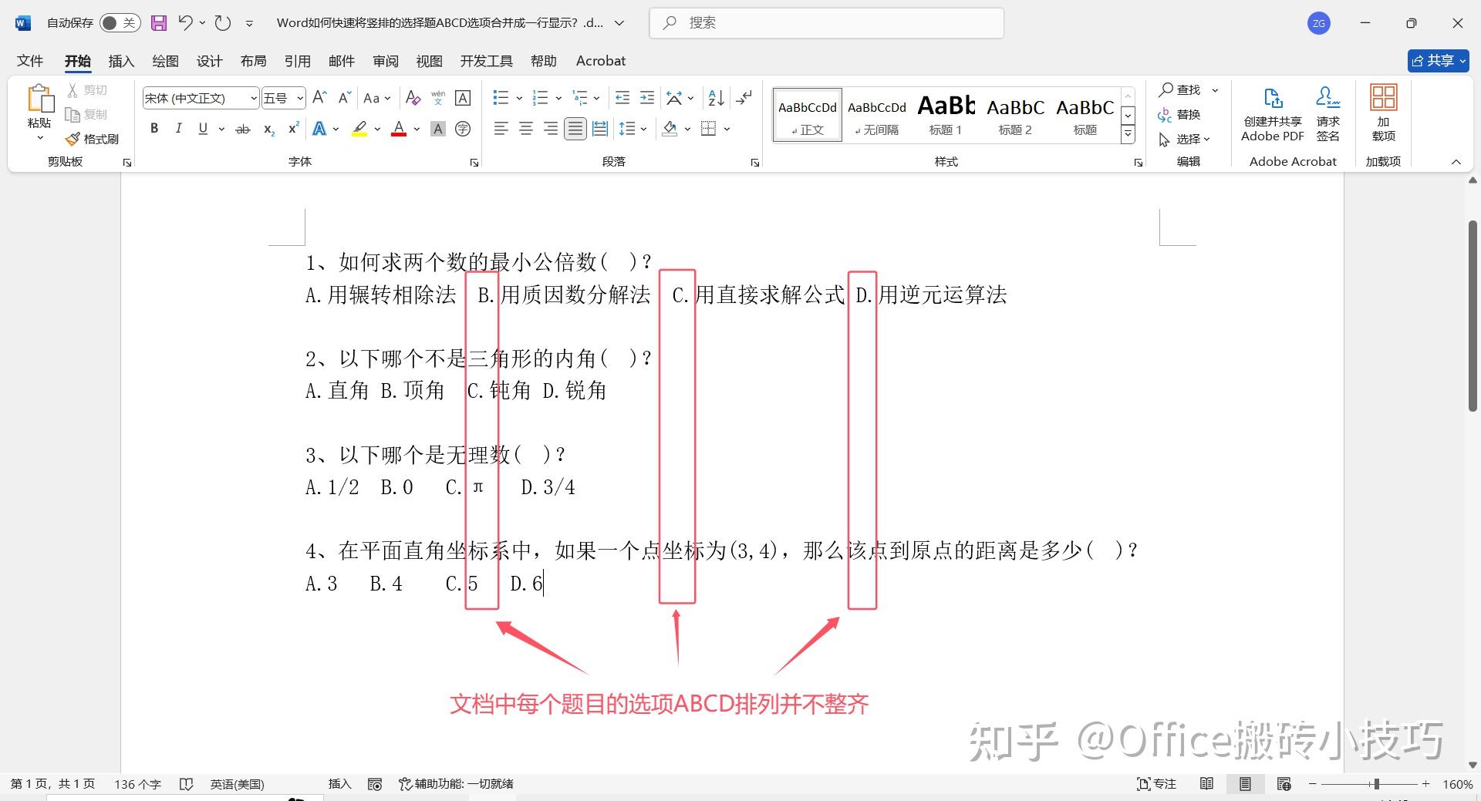
Task: Toggle bold formatting
Action: [153, 129]
